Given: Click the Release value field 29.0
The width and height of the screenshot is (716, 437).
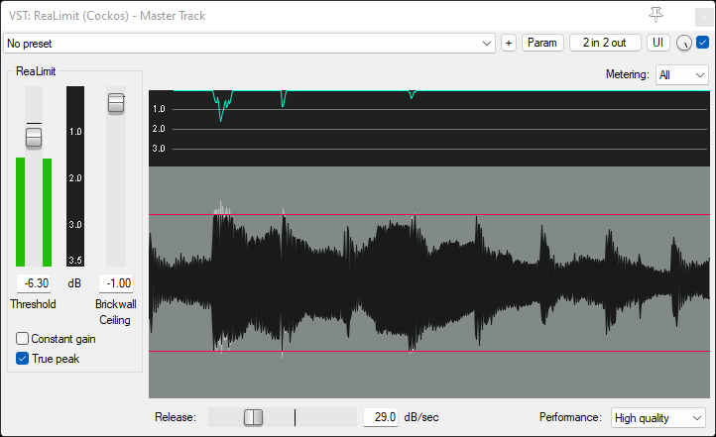Looking at the screenshot, I should 381,417.
